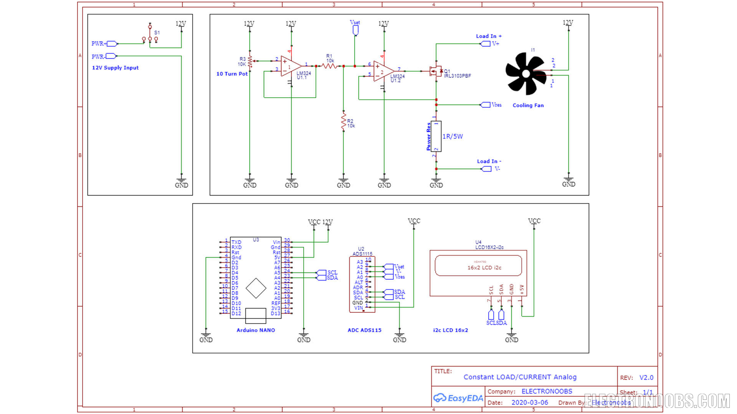Click the 1R/5W power resistor body
The image size is (737, 414).
[x=436, y=136]
